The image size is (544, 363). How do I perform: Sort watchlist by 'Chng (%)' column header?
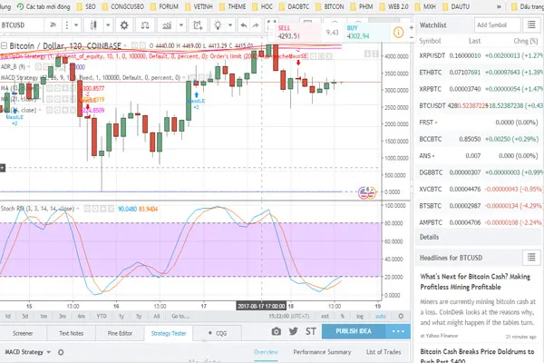coord(525,41)
